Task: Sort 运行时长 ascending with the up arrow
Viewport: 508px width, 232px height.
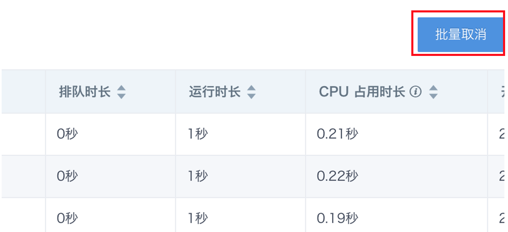Action: (251, 88)
